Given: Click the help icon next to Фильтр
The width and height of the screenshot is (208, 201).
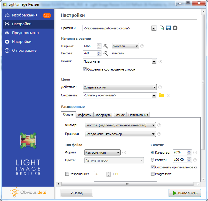Looking at the screenshot, I should tap(159, 125).
